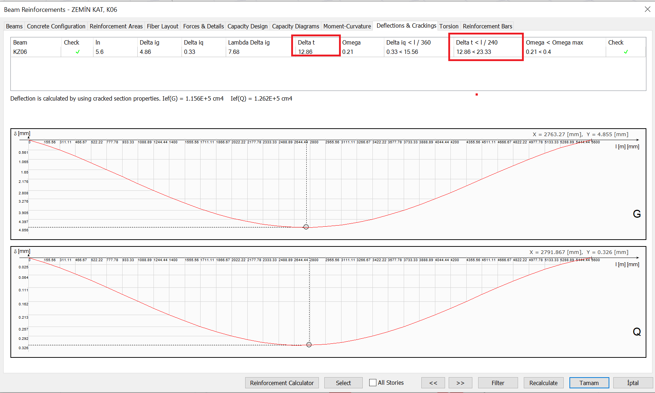This screenshot has width=655, height=393.
Task: Open the Reinforcement Calculator
Action: click(282, 383)
